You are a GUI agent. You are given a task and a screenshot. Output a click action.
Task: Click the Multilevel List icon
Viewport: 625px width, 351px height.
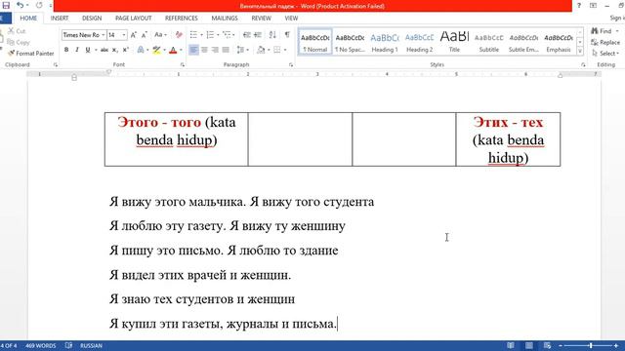coord(227,35)
